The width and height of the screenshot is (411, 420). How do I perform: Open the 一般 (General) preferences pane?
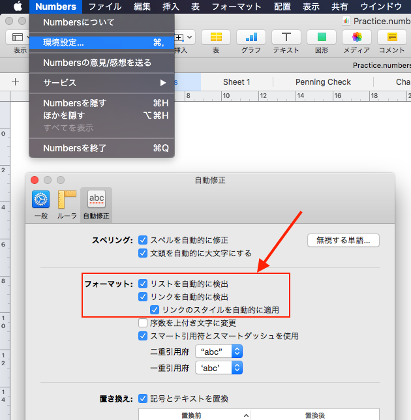pos(40,205)
